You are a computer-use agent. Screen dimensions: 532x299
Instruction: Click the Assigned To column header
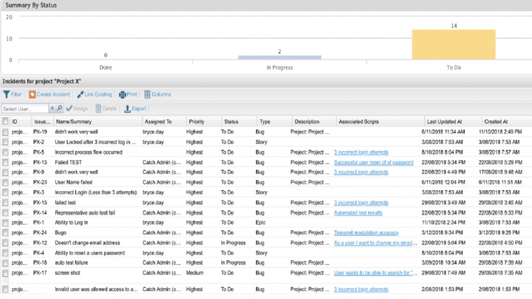158,122
